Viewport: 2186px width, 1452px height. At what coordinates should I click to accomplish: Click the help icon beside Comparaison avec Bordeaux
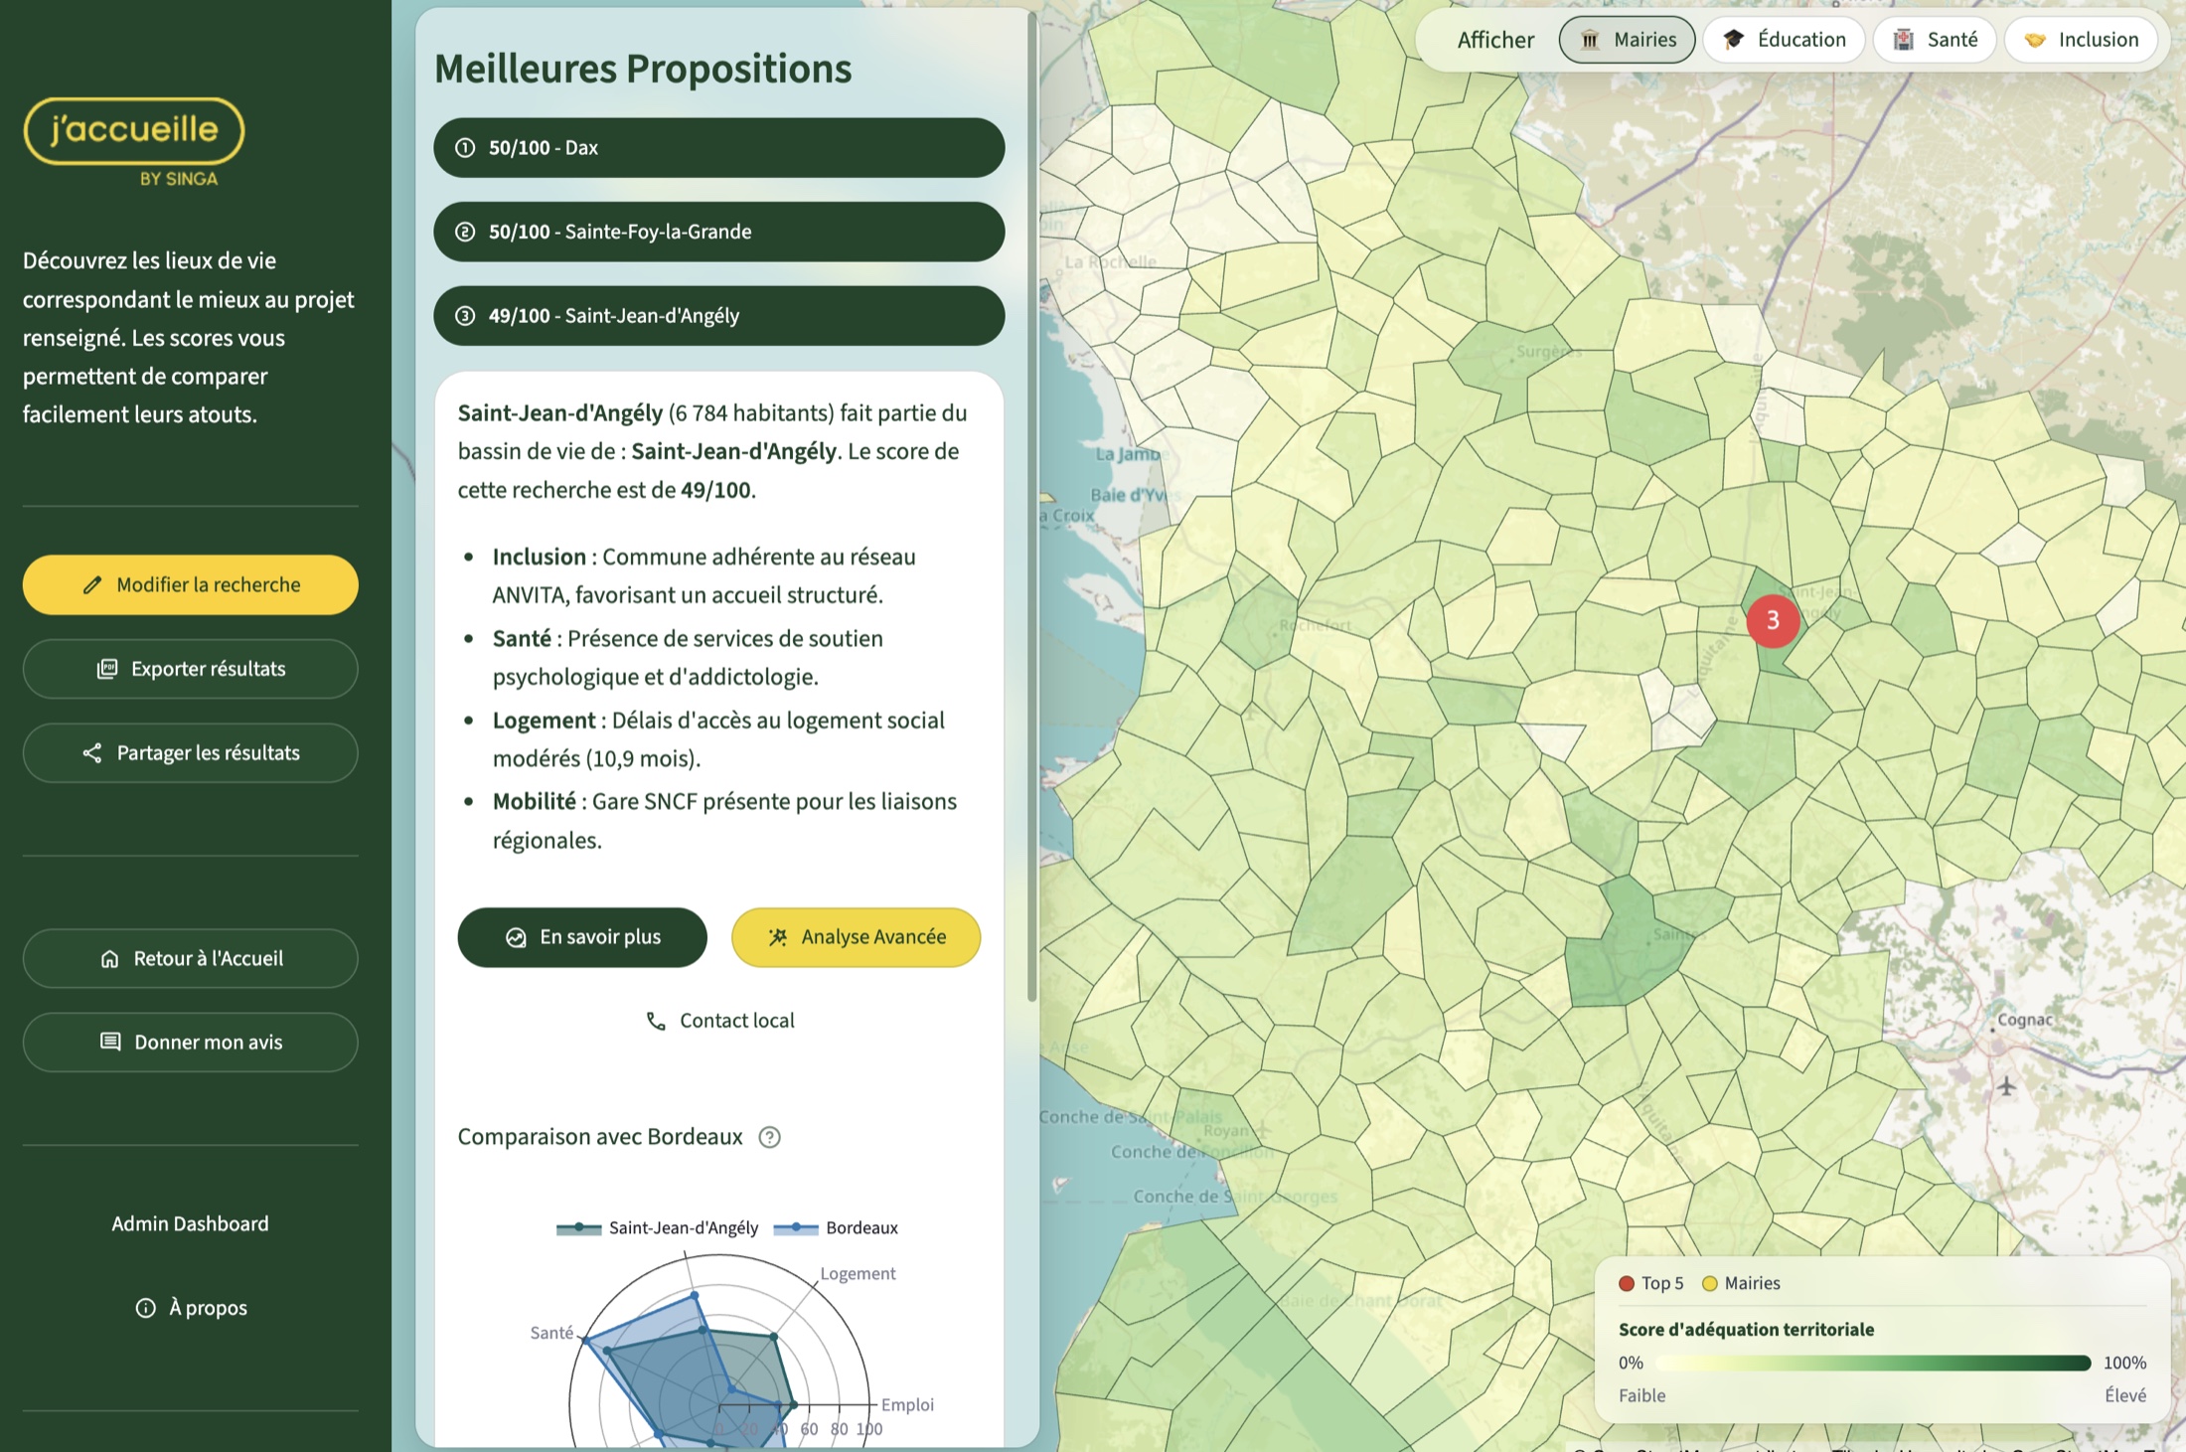coord(770,1137)
